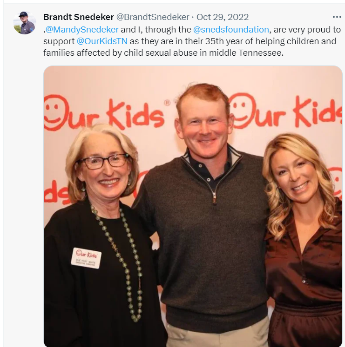Screen dimensions: 345x347
Task: Click the top-left smiley Our Kids logo
Action: tap(104, 113)
